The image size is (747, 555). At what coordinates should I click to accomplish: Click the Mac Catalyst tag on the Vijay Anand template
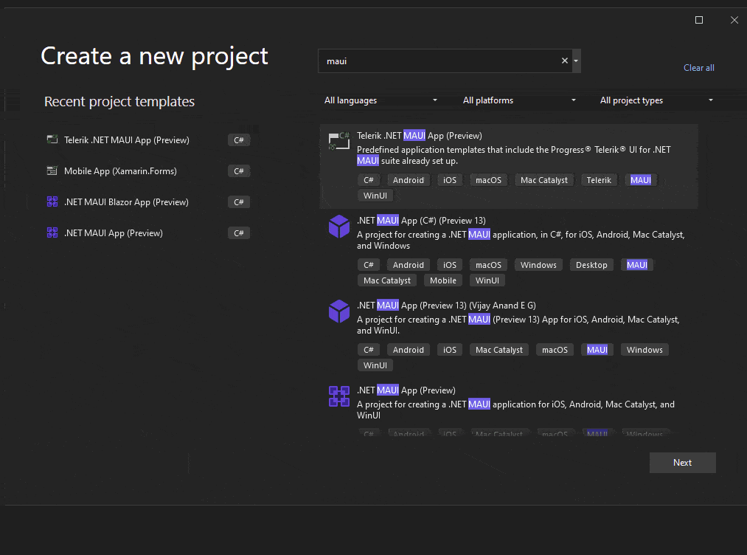click(x=498, y=350)
